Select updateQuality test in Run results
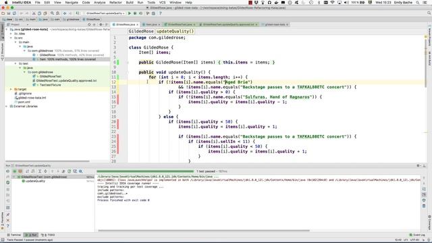Image resolution: width=432 pixels, height=243 pixels. 35,181
